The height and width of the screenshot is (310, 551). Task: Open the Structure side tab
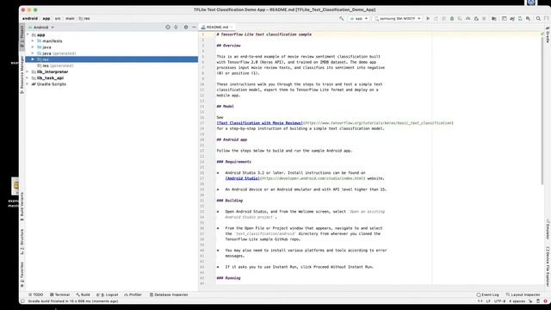tap(22, 241)
